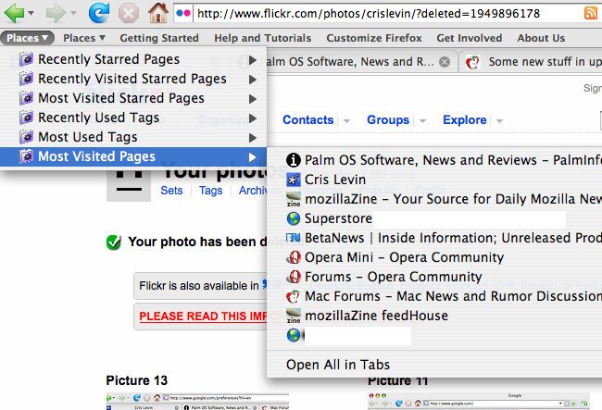
Task: Open mozillaZine feedHouse entry
Action: click(x=434, y=316)
